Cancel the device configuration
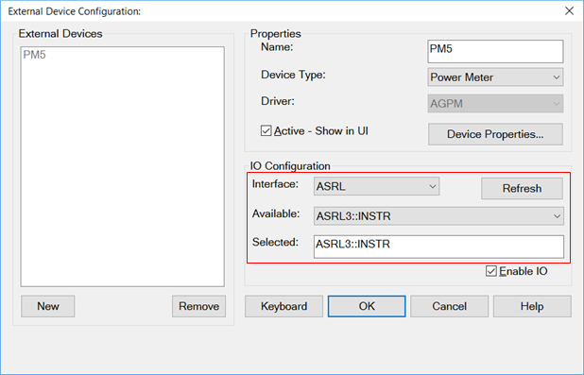The width and height of the screenshot is (584, 375). tap(449, 306)
